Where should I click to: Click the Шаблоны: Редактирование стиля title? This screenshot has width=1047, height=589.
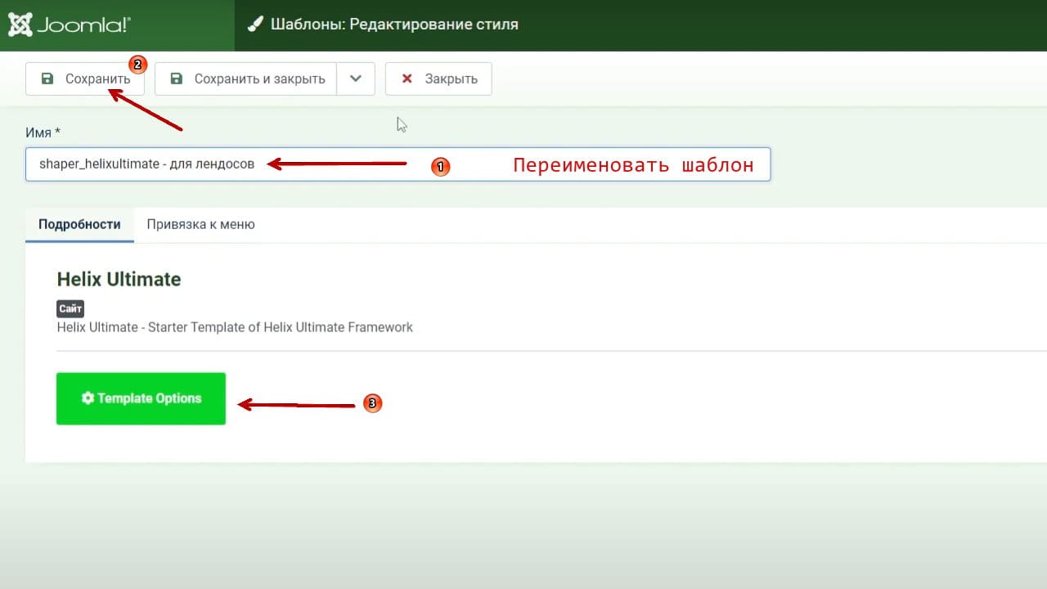pos(394,25)
